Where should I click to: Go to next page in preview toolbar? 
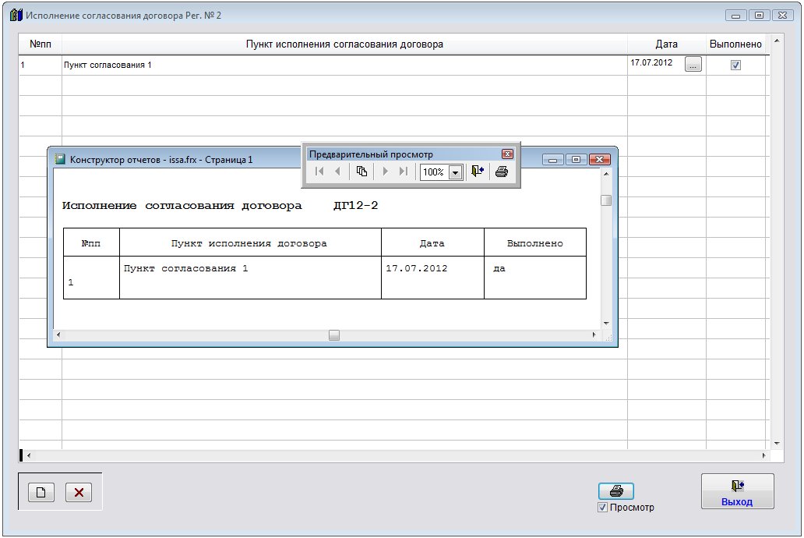385,172
